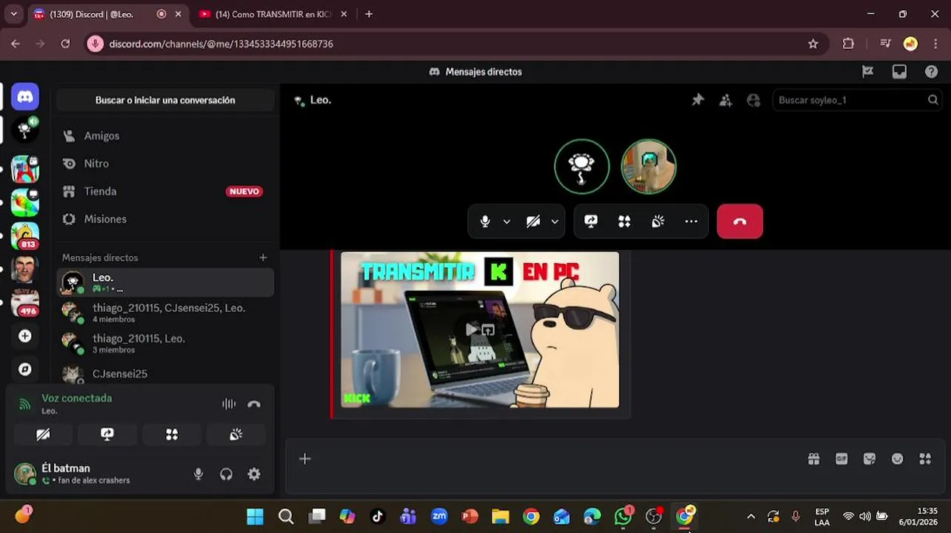Add friends to this DM
This screenshot has width=951, height=533.
coord(726,100)
